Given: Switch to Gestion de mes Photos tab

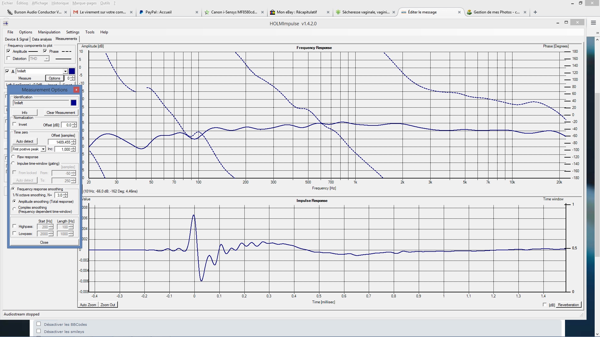Looking at the screenshot, I should [x=496, y=12].
